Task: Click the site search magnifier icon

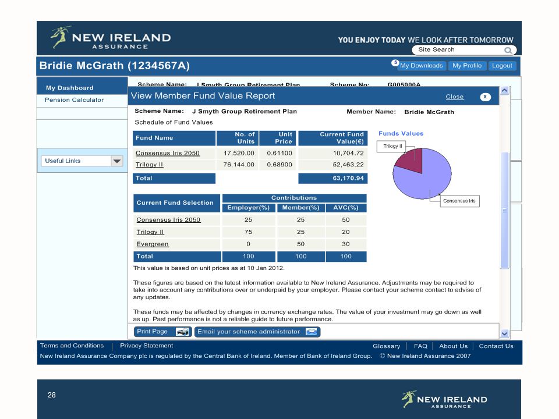Action: pos(508,50)
